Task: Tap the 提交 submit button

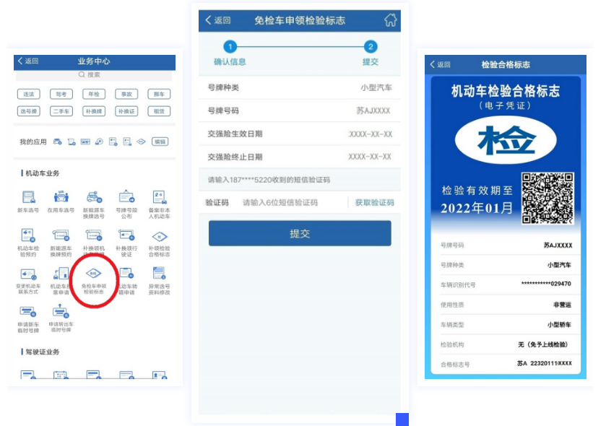Action: (300, 233)
